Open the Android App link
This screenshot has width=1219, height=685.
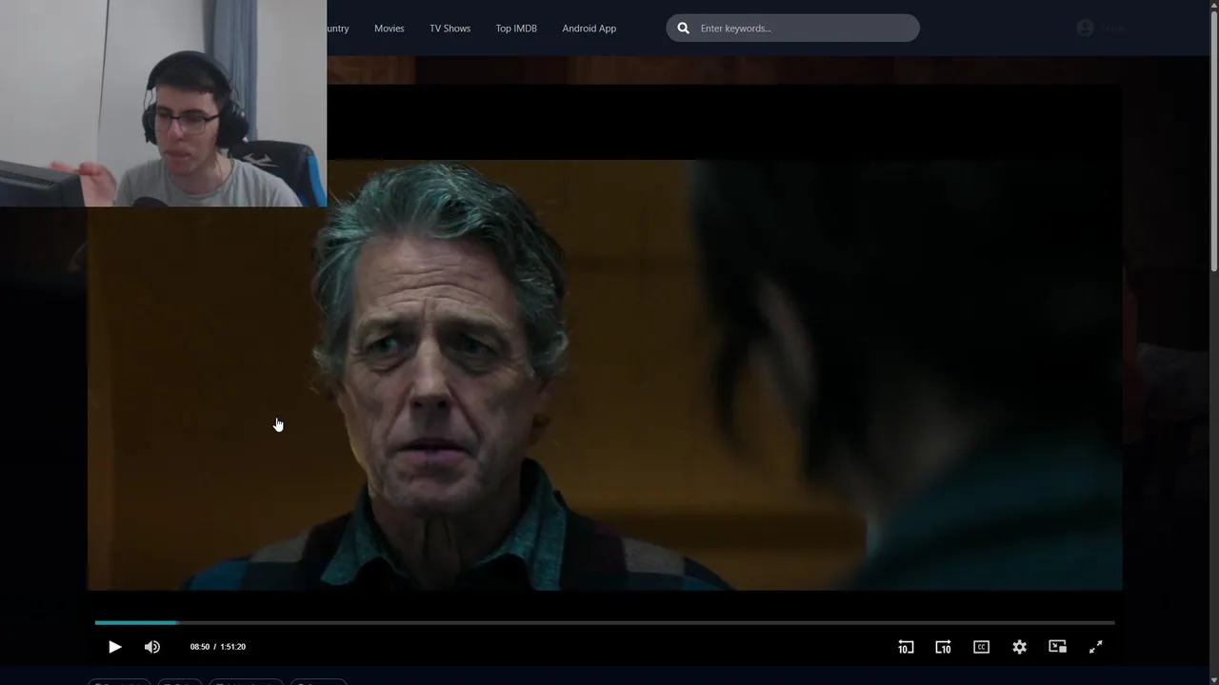click(589, 29)
